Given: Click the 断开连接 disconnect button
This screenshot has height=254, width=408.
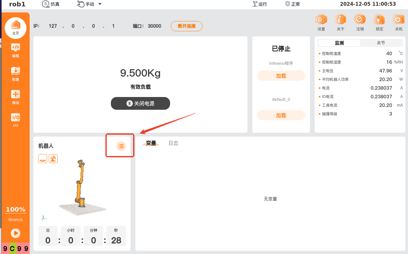Looking at the screenshot, I should pyautogui.click(x=186, y=26).
